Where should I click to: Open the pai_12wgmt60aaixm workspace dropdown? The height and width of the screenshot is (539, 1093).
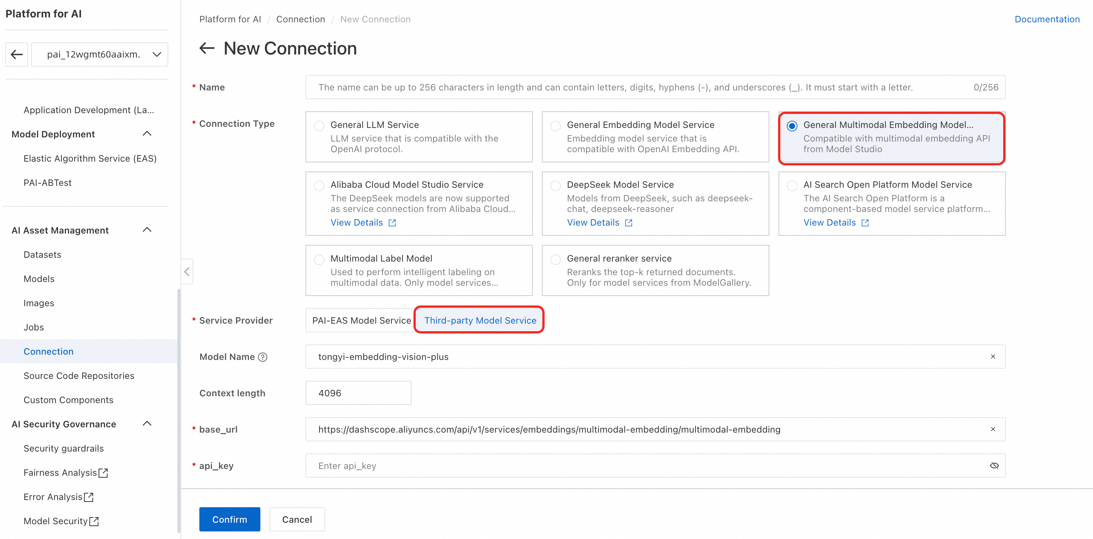[100, 54]
